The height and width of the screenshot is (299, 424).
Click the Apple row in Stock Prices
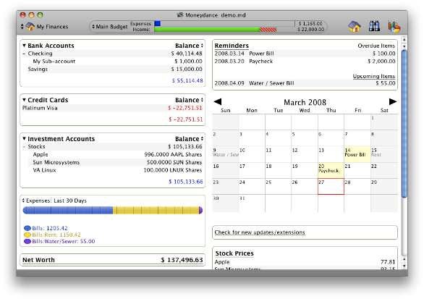(305, 262)
